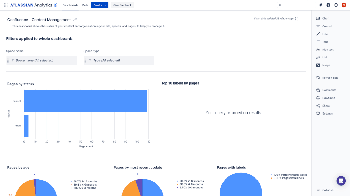This screenshot has width=350, height=196.
Task: Click the Chart data updated timestamp text
Action: tap(274, 19)
